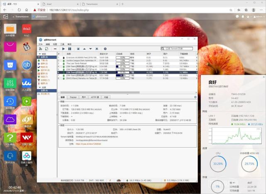The height and width of the screenshot is (194, 266).
Task: Click the 17.1% progress bar torrent
Action: (x=122, y=66)
